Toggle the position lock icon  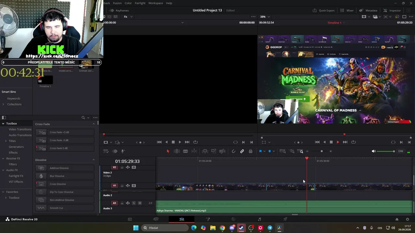click(251, 151)
